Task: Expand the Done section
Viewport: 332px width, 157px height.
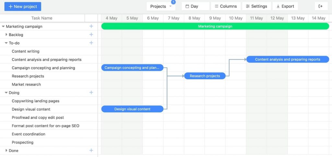Action: click(x=6, y=151)
